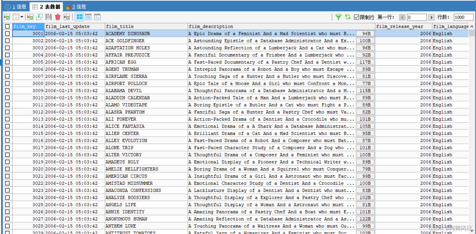Open the 117B blob button for AFRICAN EGG
This screenshot has height=234, width=476.
365,62
